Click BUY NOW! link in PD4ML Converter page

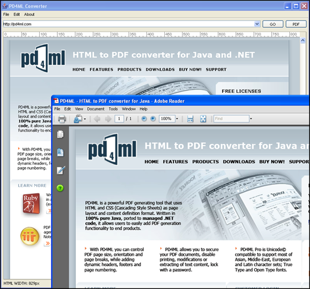[x=190, y=69]
